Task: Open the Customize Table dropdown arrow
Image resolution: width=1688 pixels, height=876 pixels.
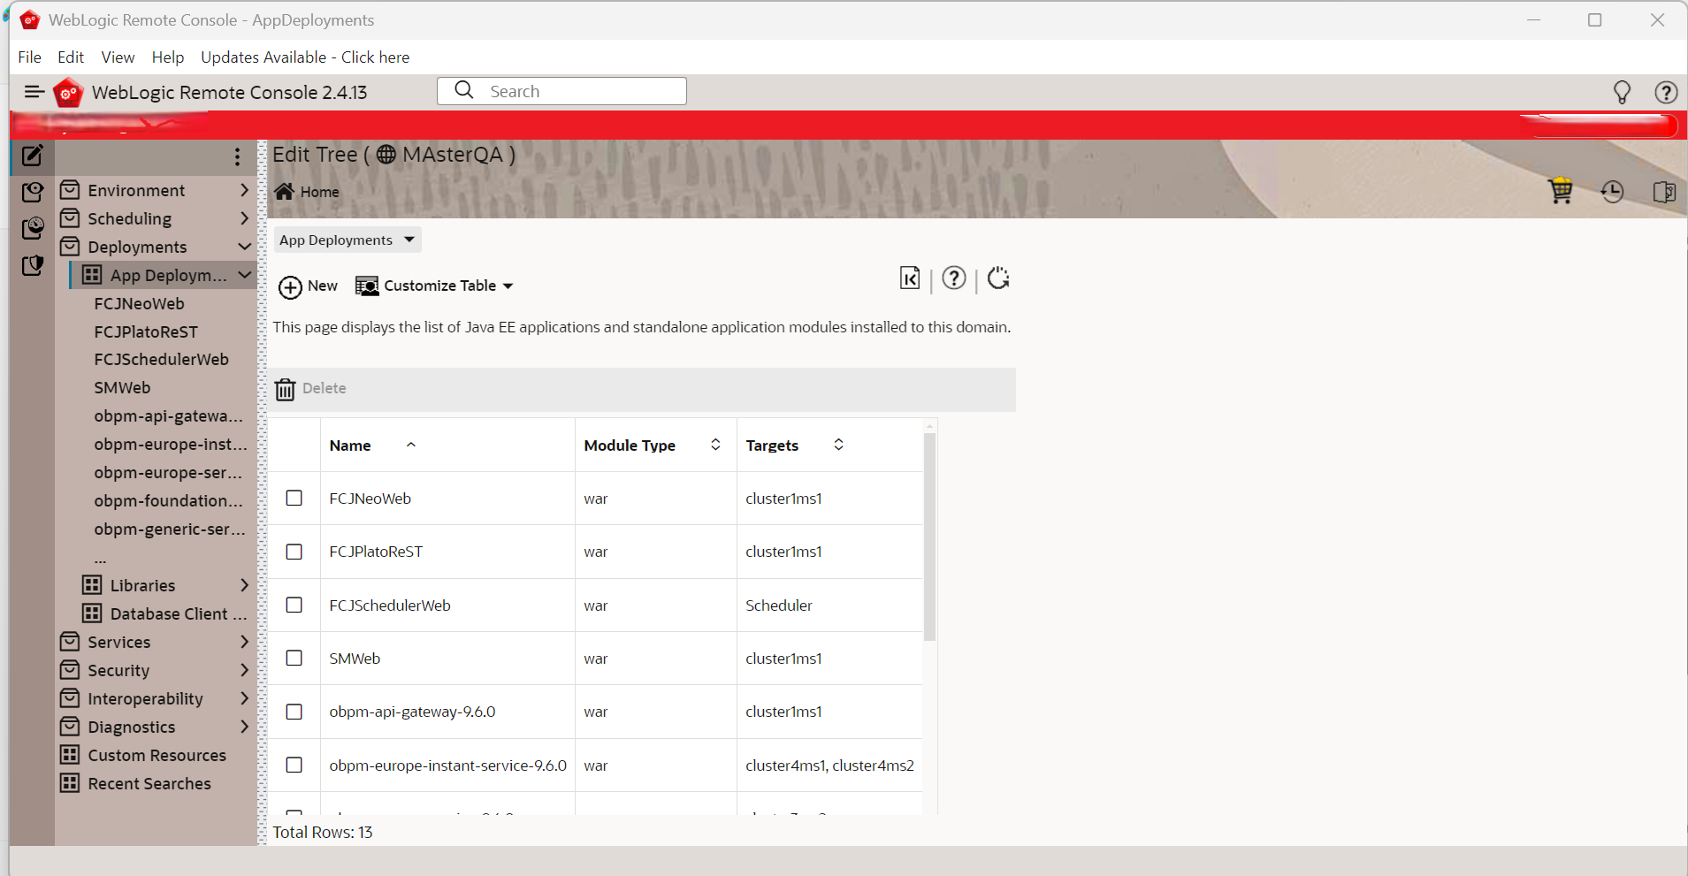Action: (x=508, y=286)
